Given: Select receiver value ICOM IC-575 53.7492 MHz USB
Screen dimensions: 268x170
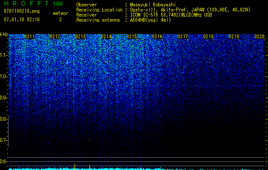Looking at the screenshot, I should click(171, 15).
